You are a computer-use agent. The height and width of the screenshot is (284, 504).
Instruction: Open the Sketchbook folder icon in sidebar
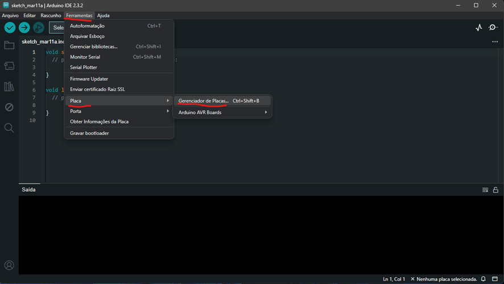[9, 46]
